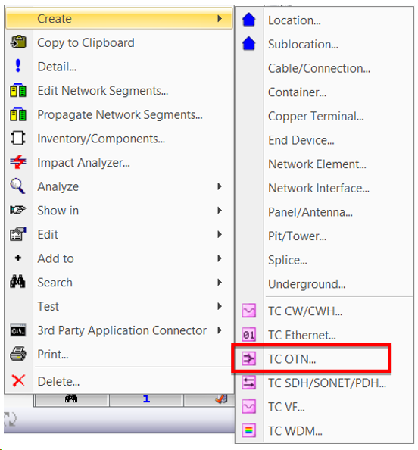This screenshot has height=450, width=418.
Task: Expand the Show in submenu arrow
Action: 220,211
